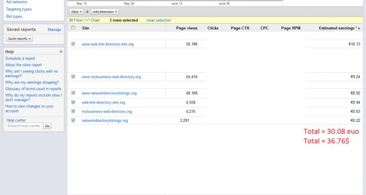Open the Ad networks sidebar link
This screenshot has height=195, width=366.
[x=16, y=2]
